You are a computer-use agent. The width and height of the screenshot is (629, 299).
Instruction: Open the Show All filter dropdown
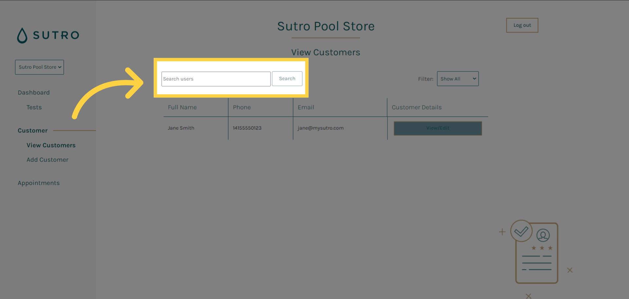458,79
